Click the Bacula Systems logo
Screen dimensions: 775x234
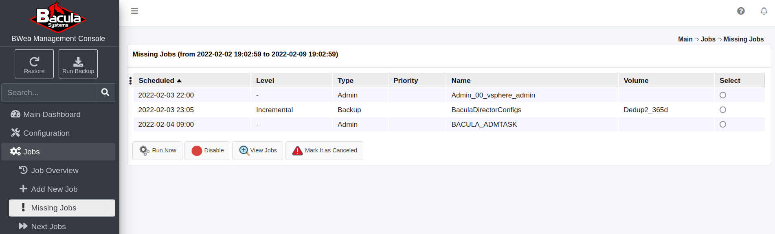pos(58,17)
